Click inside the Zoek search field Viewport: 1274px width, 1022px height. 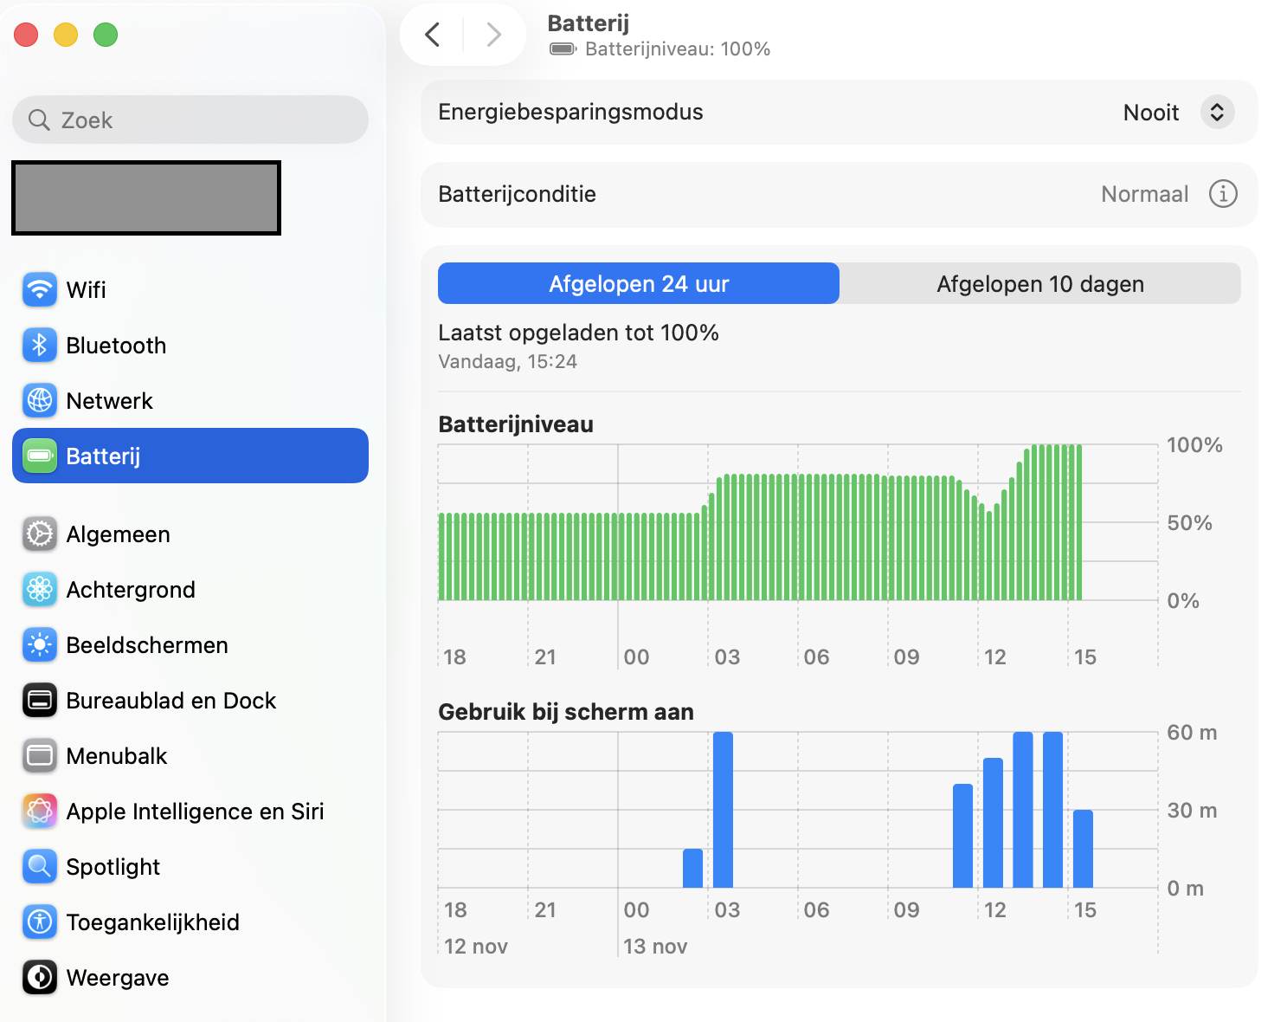[x=190, y=120]
